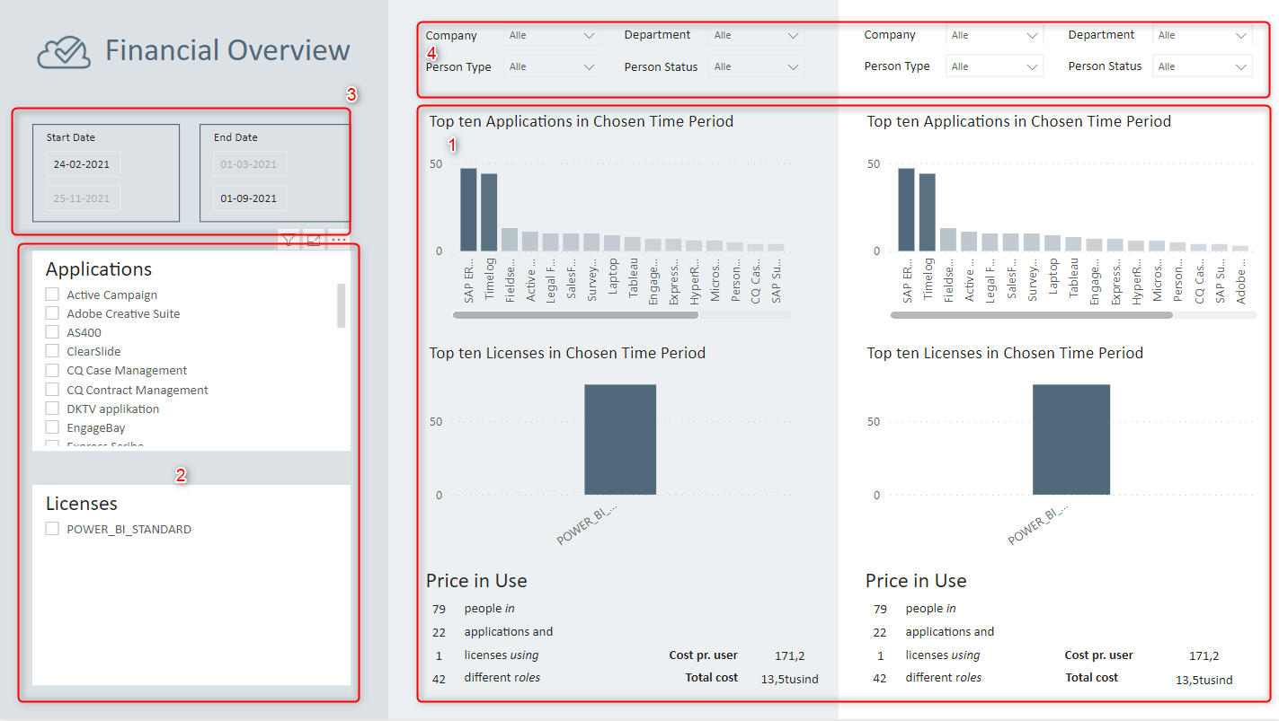Click the End Date field showing 01-09-2021
1279x721 pixels.
(x=249, y=198)
